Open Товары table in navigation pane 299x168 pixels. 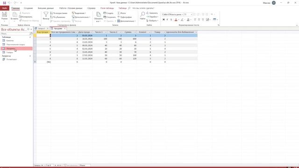click(x=9, y=52)
